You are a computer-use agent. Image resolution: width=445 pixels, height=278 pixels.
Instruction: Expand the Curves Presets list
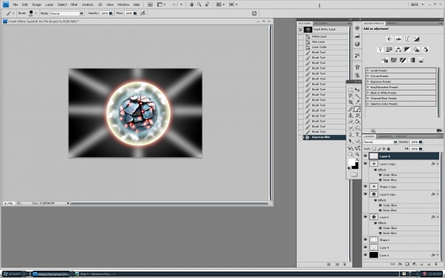[x=368, y=76]
